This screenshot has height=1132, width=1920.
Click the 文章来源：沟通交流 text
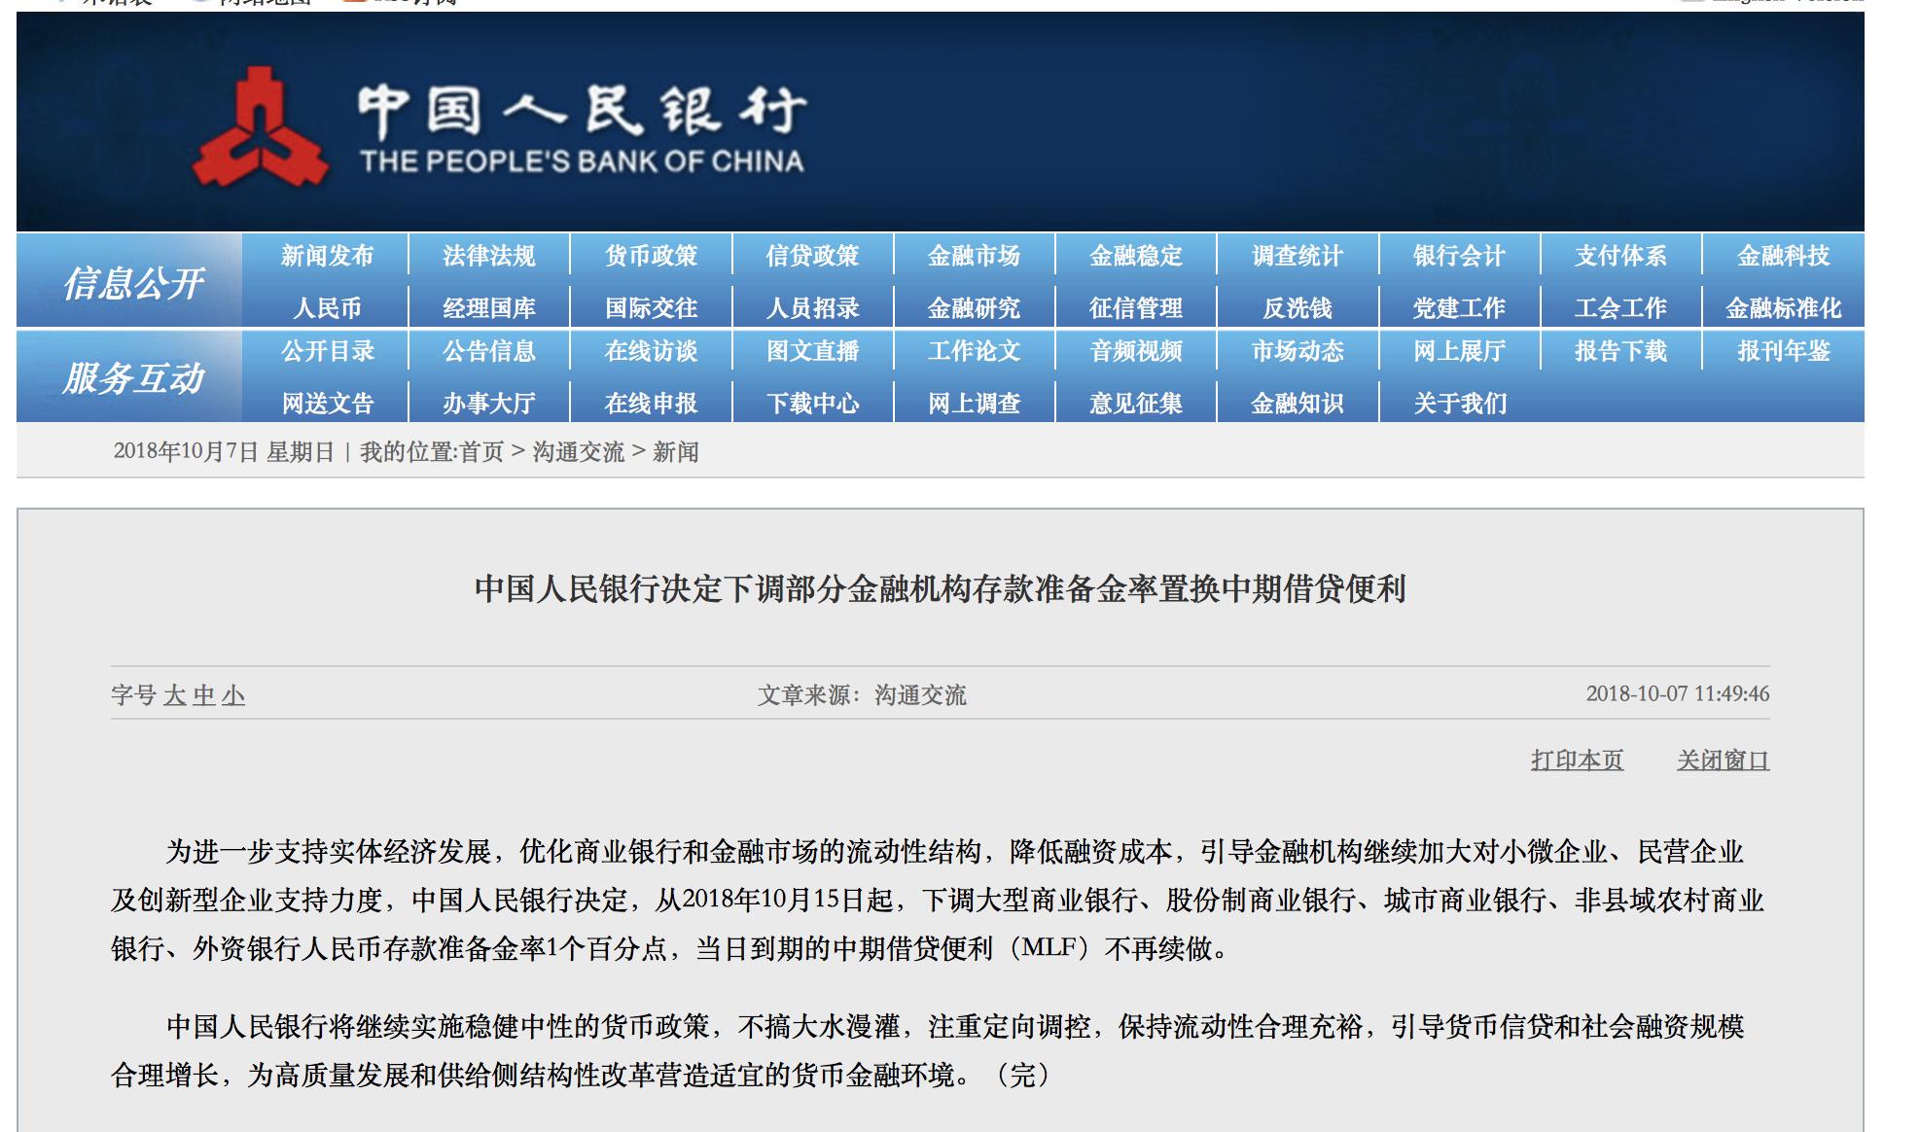pos(862,694)
